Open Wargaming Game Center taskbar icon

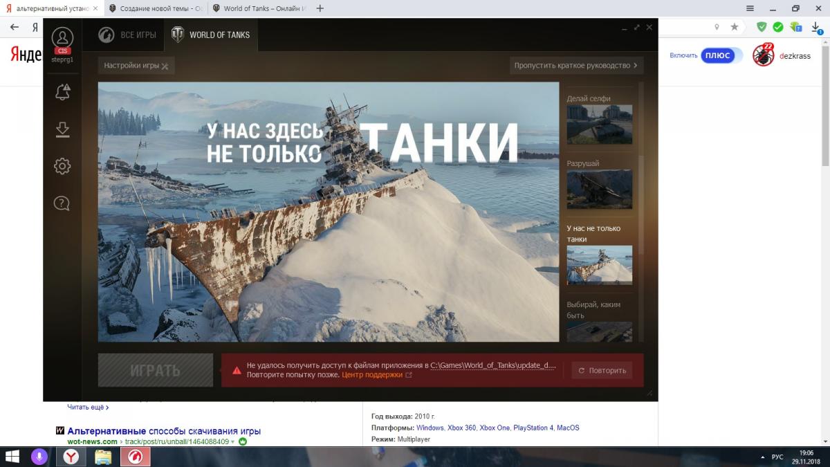[135, 457]
